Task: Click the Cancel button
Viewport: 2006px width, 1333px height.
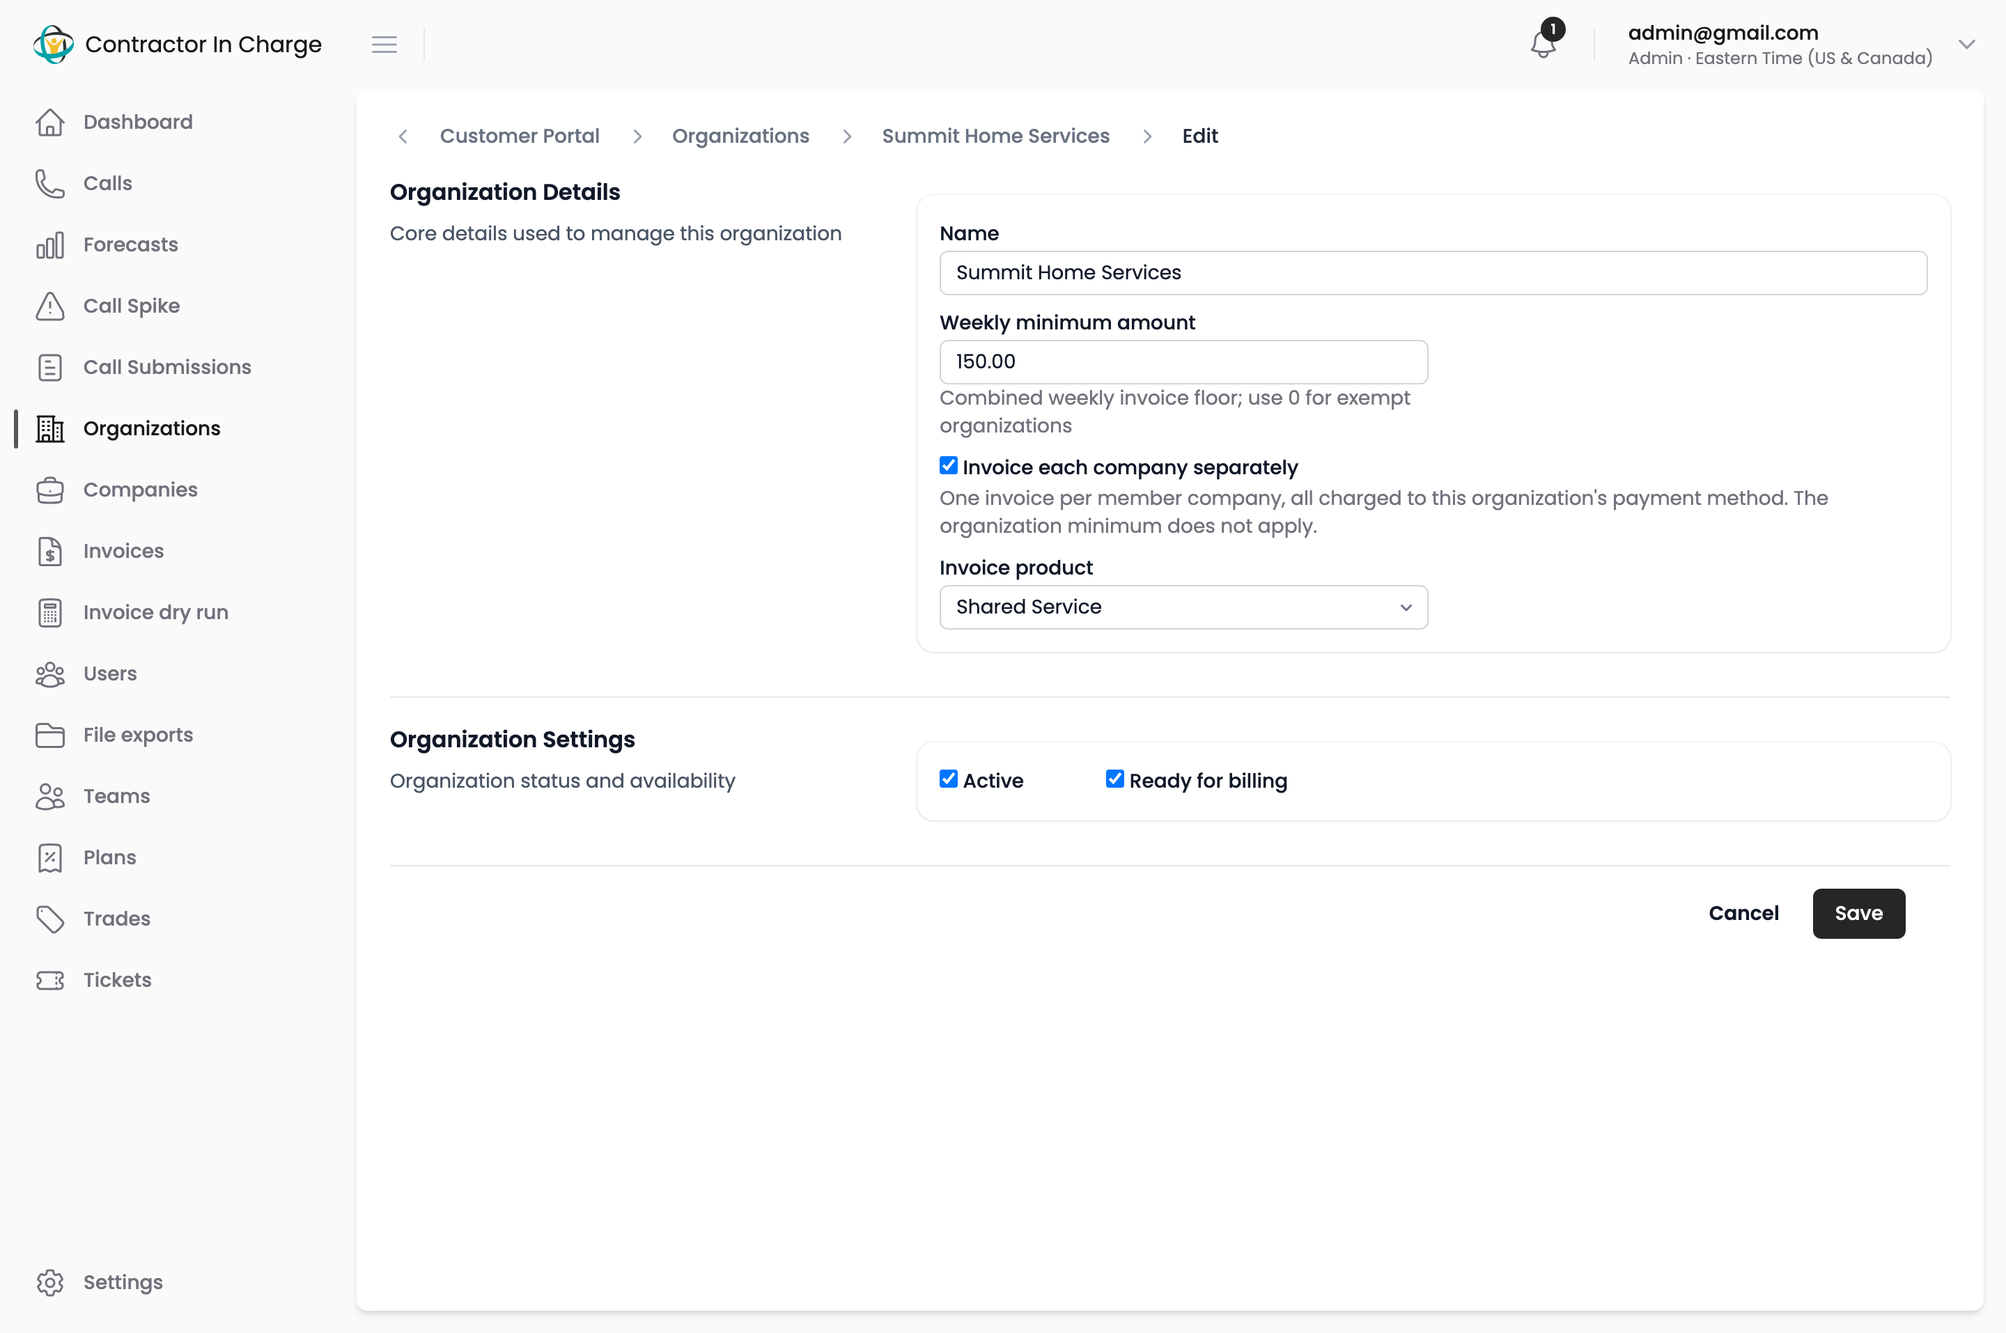Action: click(1743, 913)
